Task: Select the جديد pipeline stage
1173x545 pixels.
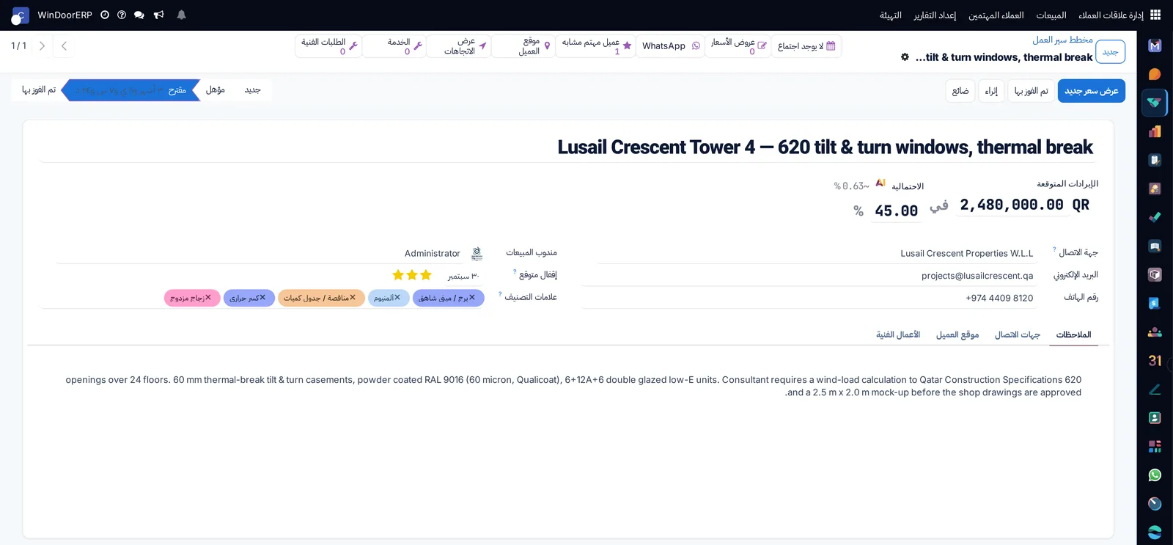Action: click(x=253, y=89)
